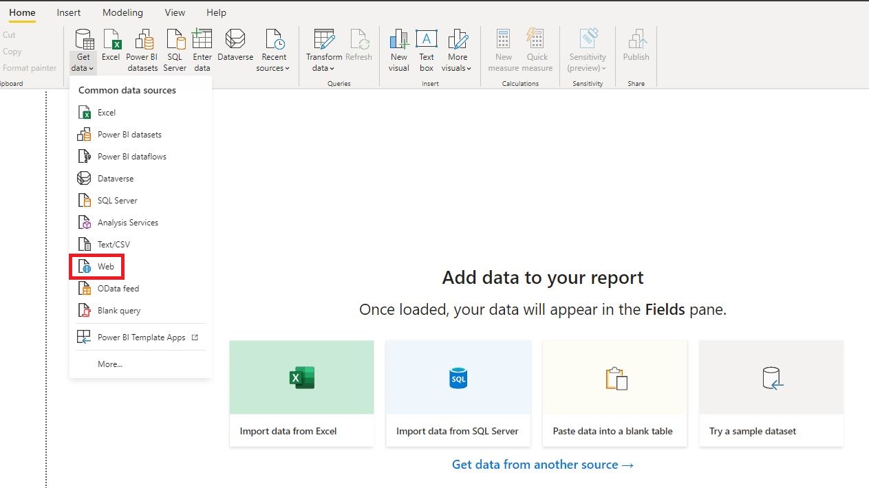Click the Blank query icon in the menu

click(x=84, y=311)
